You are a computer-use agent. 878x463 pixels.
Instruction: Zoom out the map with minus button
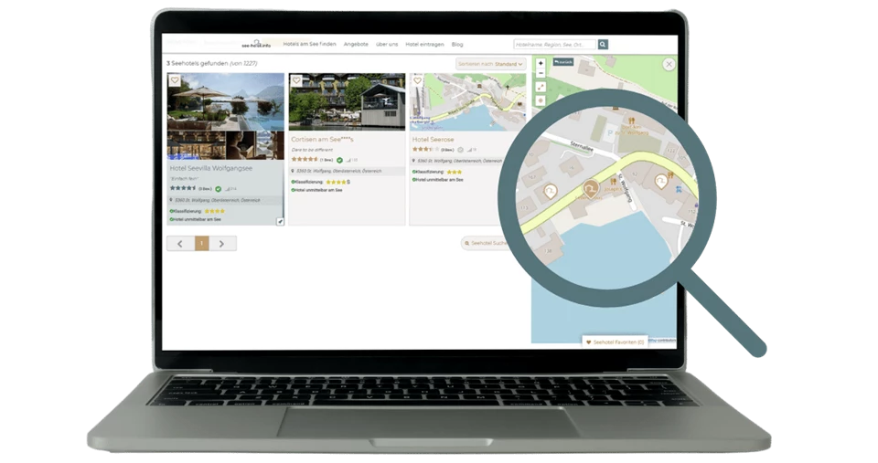click(x=541, y=73)
